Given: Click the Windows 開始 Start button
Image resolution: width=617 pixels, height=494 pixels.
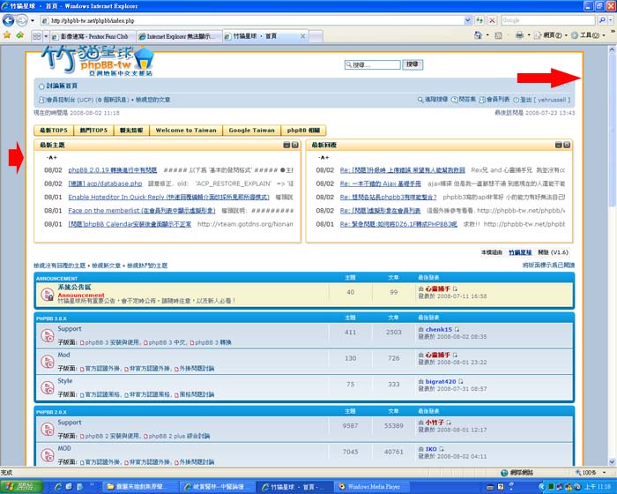Looking at the screenshot, I should [21, 487].
